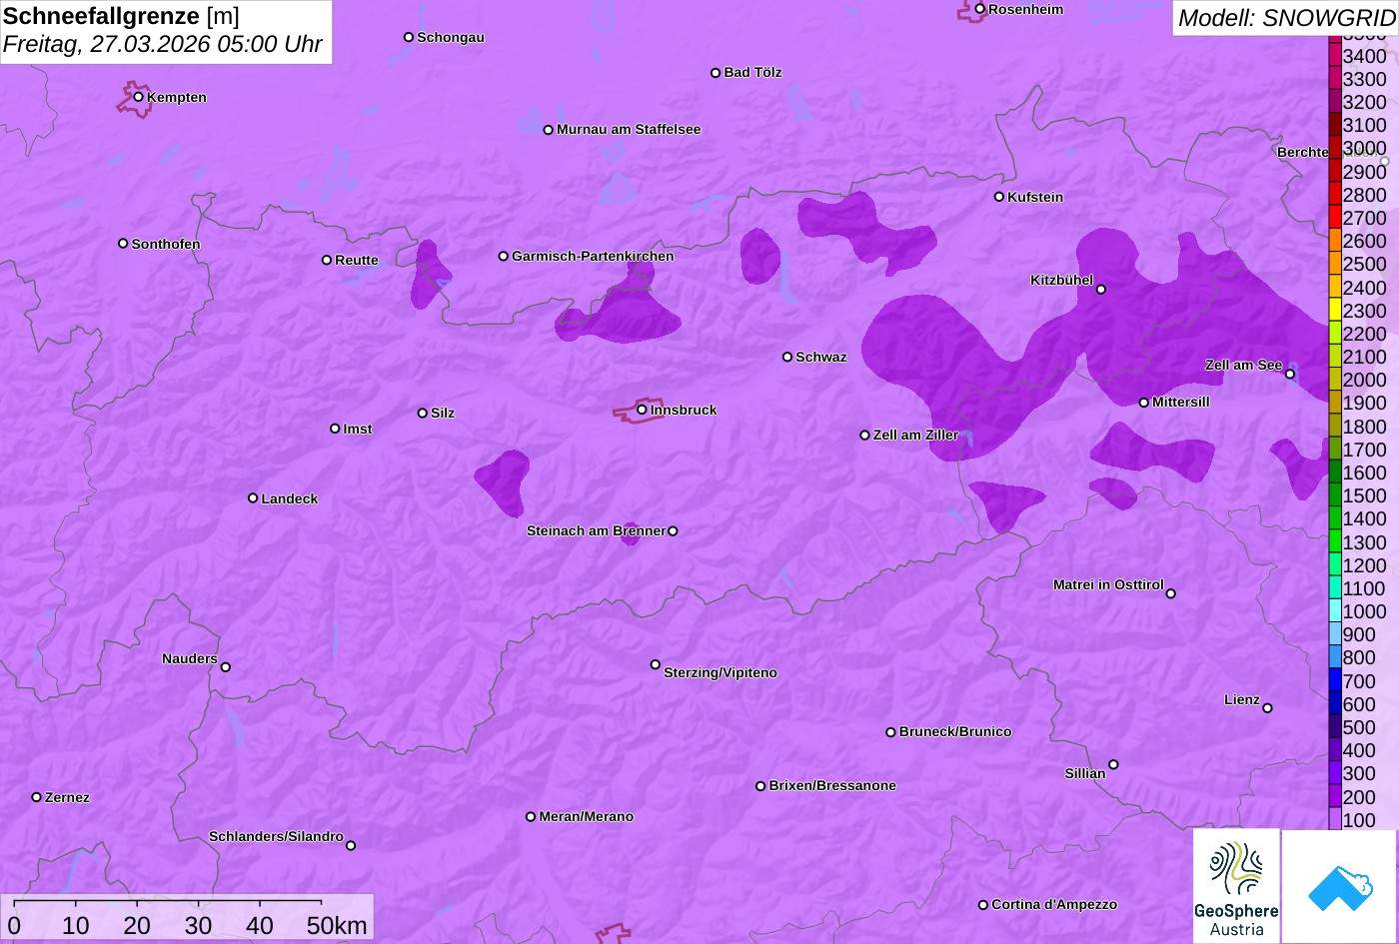Pick the 1300 m green swatch
This screenshot has height=944, width=1399.
coord(1335,542)
